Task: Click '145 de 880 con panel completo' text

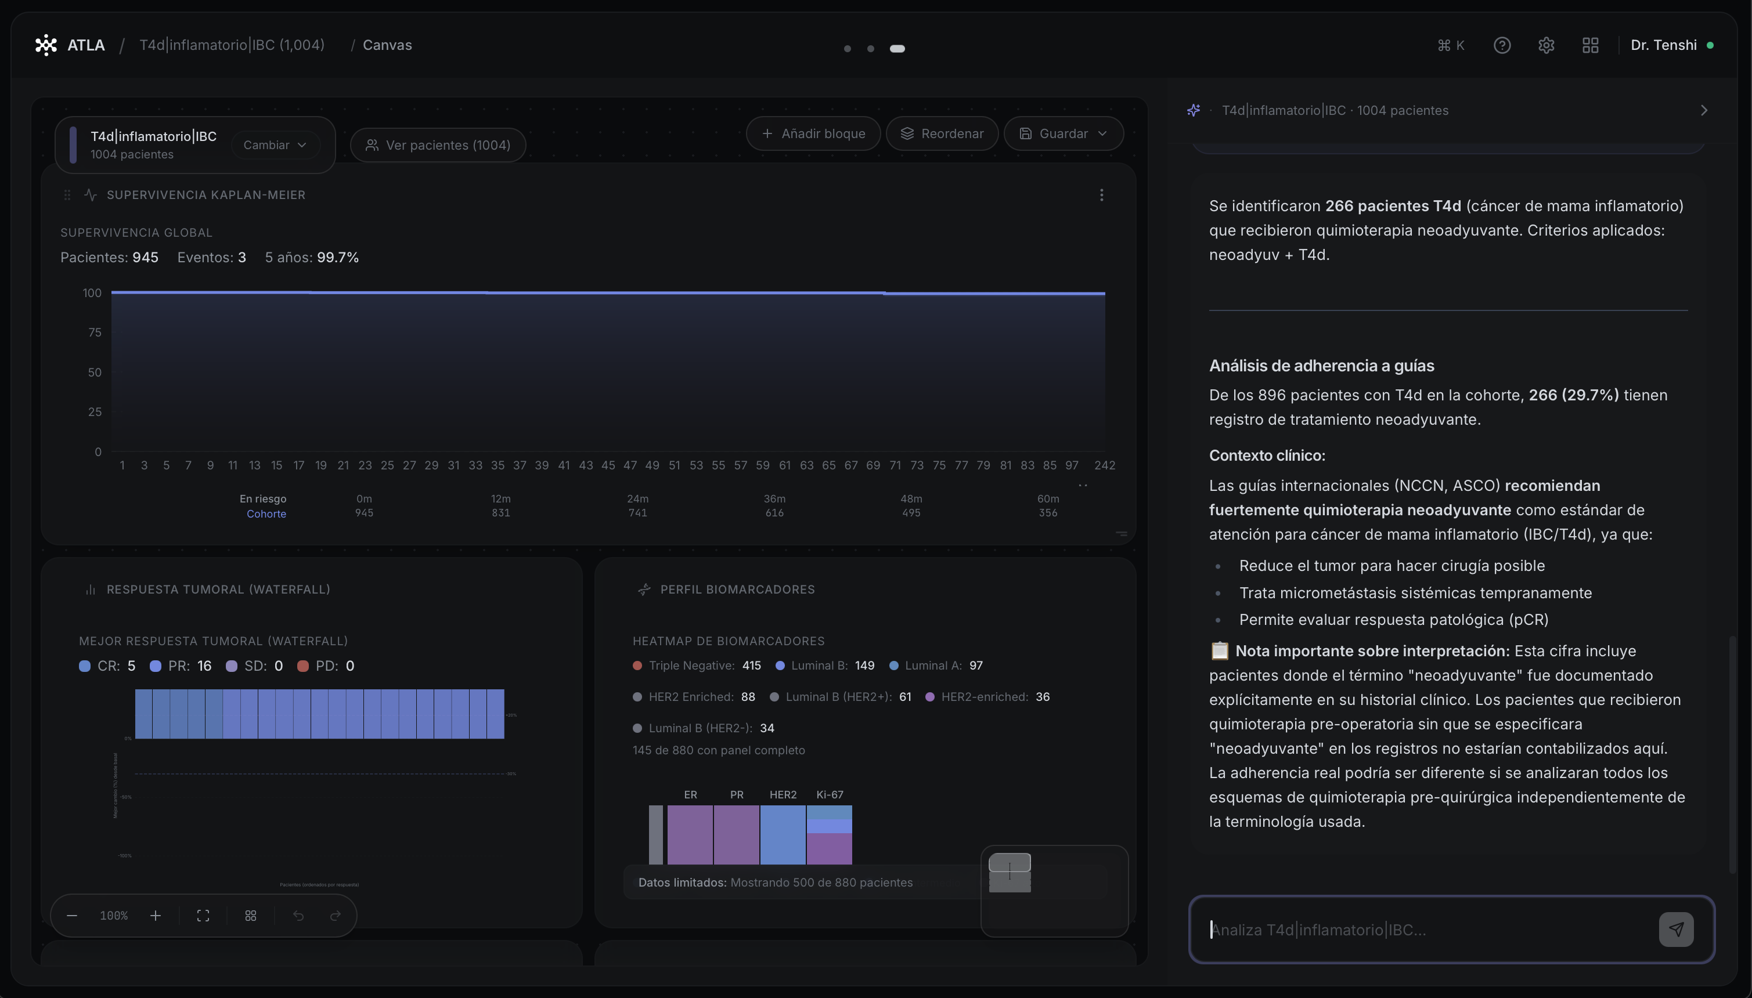Action: click(x=719, y=751)
